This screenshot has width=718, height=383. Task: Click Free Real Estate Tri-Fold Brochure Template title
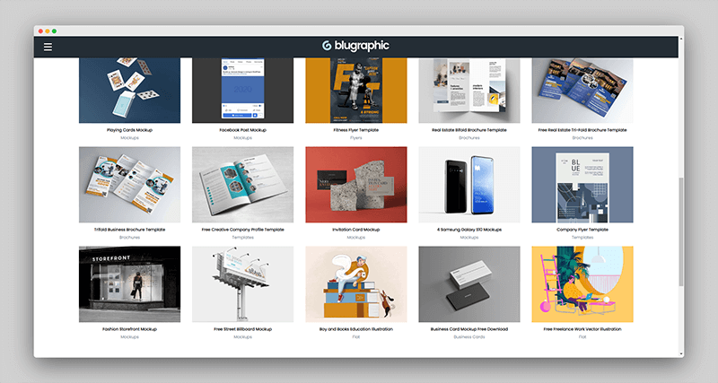pyautogui.click(x=582, y=131)
